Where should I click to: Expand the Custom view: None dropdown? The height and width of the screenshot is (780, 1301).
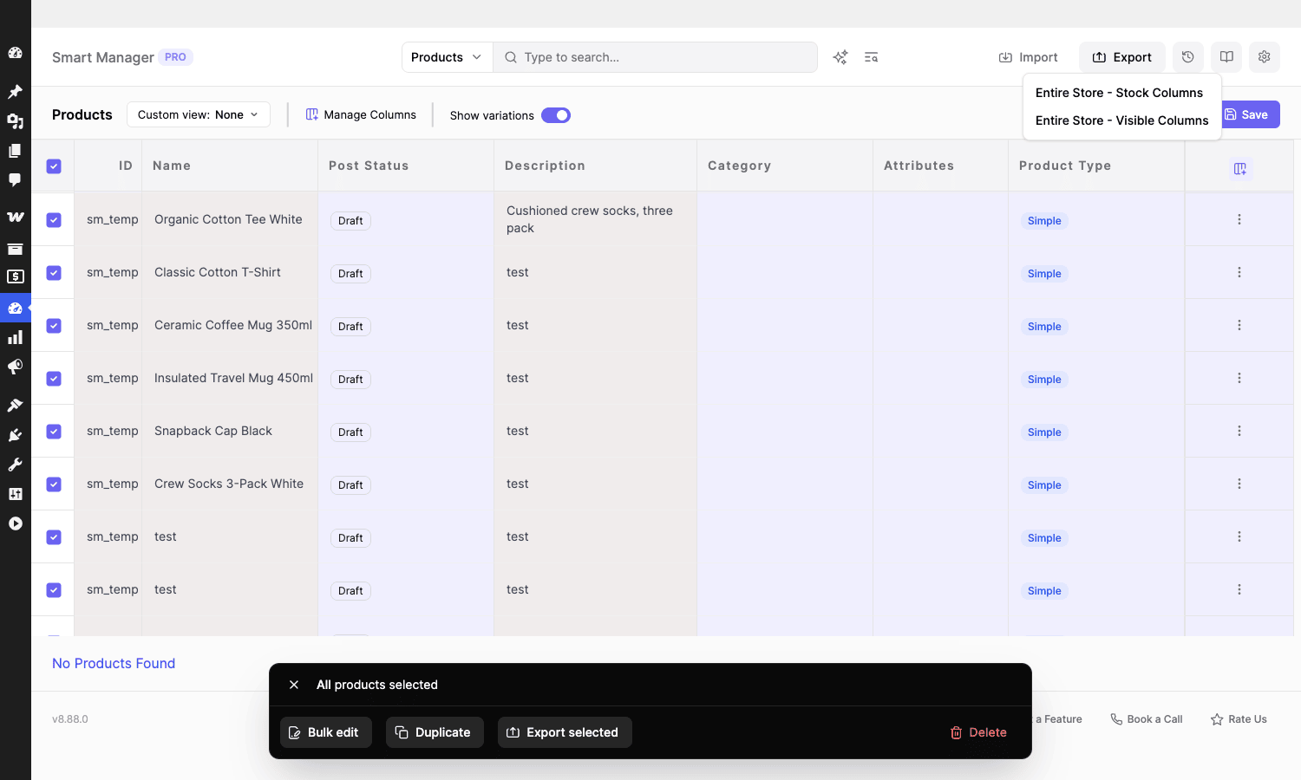[199, 114]
